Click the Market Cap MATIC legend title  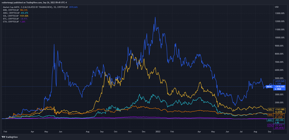35,7
